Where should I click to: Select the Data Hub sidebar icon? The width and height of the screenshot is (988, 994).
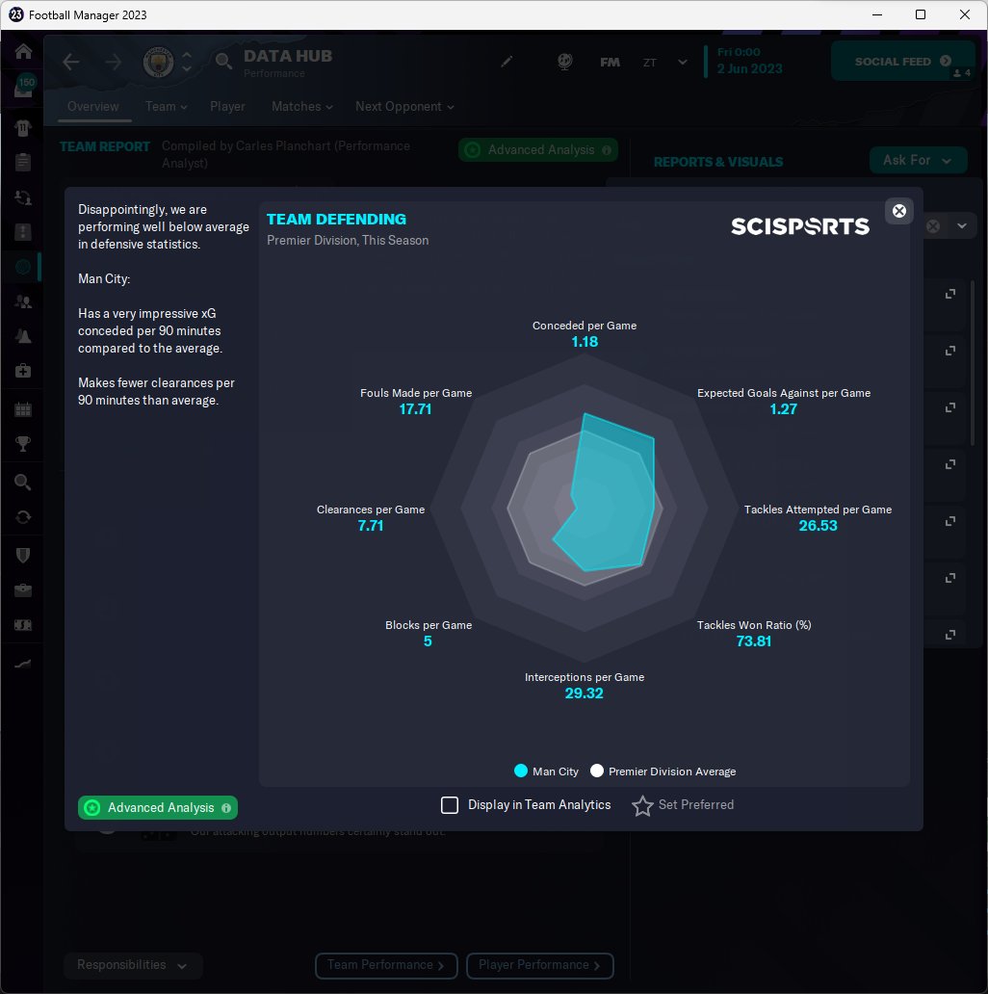tap(23, 267)
